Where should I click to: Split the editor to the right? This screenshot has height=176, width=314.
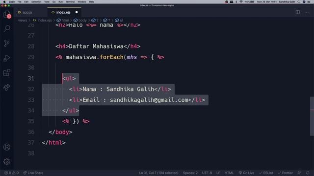(x=298, y=12)
